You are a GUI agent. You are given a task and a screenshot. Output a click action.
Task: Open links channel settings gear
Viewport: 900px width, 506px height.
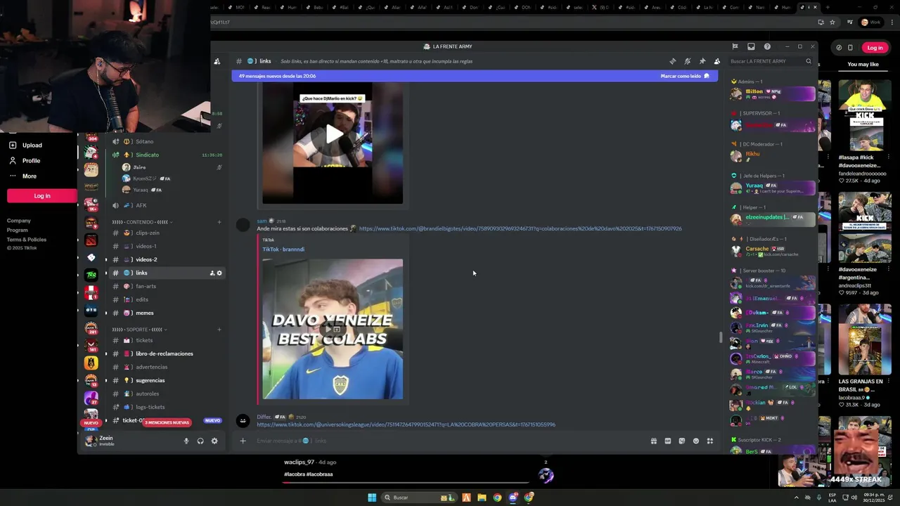[219, 273]
